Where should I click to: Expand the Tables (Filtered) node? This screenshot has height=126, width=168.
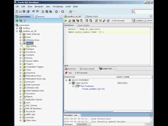pos(20,34)
